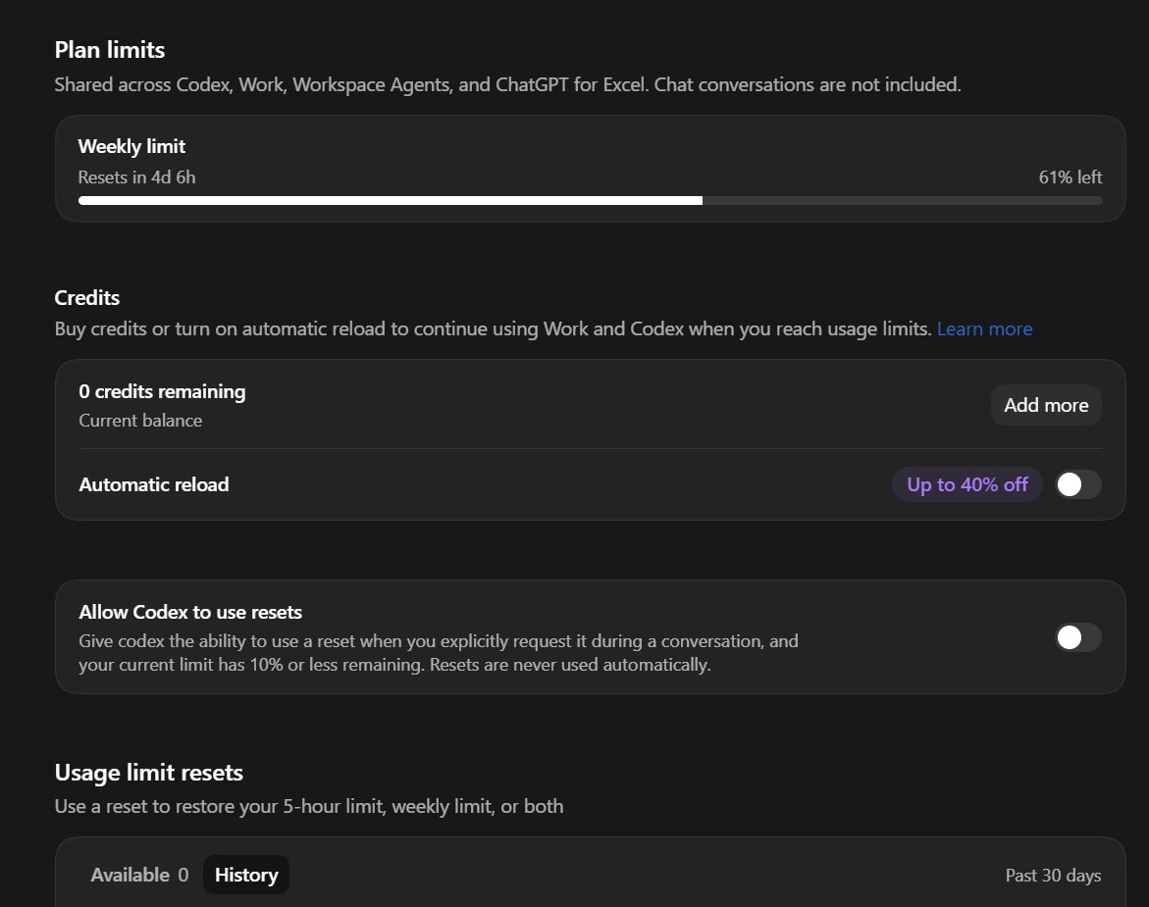Image resolution: width=1149 pixels, height=907 pixels.
Task: Click the Credits section heading
Action: tap(87, 298)
